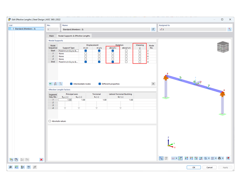
Task: Edit the name using the pencil icon
Action: coord(153,29)
